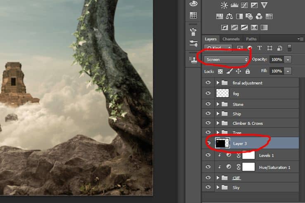Hide the Stone group
The image size is (305, 203).
(208, 104)
